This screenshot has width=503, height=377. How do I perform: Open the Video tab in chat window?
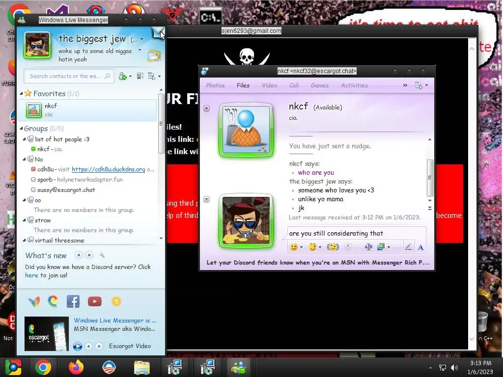(x=269, y=85)
